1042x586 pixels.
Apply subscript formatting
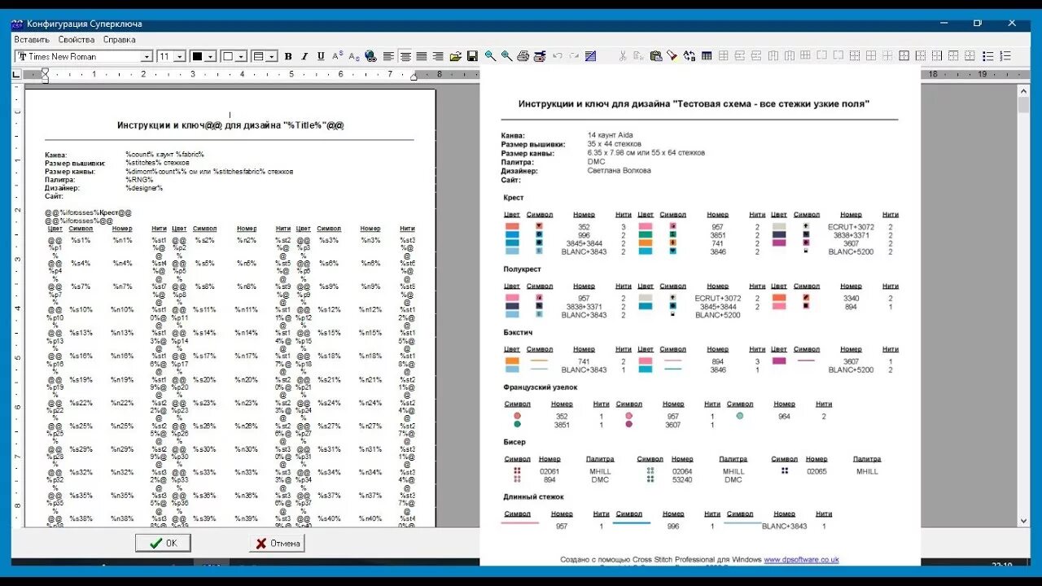click(x=354, y=56)
